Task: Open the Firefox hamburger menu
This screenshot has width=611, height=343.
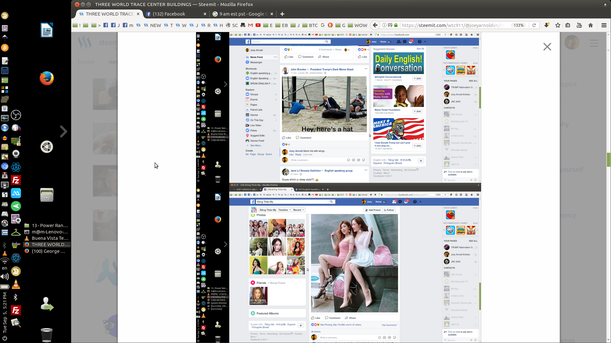Action: pyautogui.click(x=604, y=25)
